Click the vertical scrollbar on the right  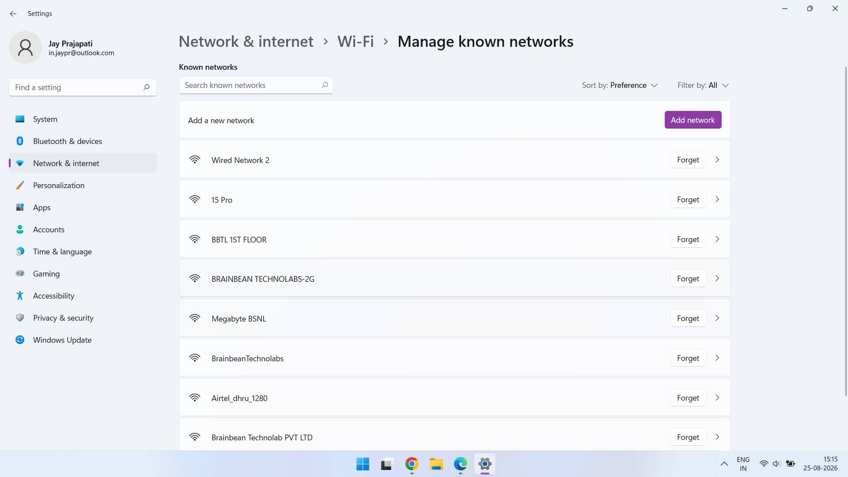[846, 231]
